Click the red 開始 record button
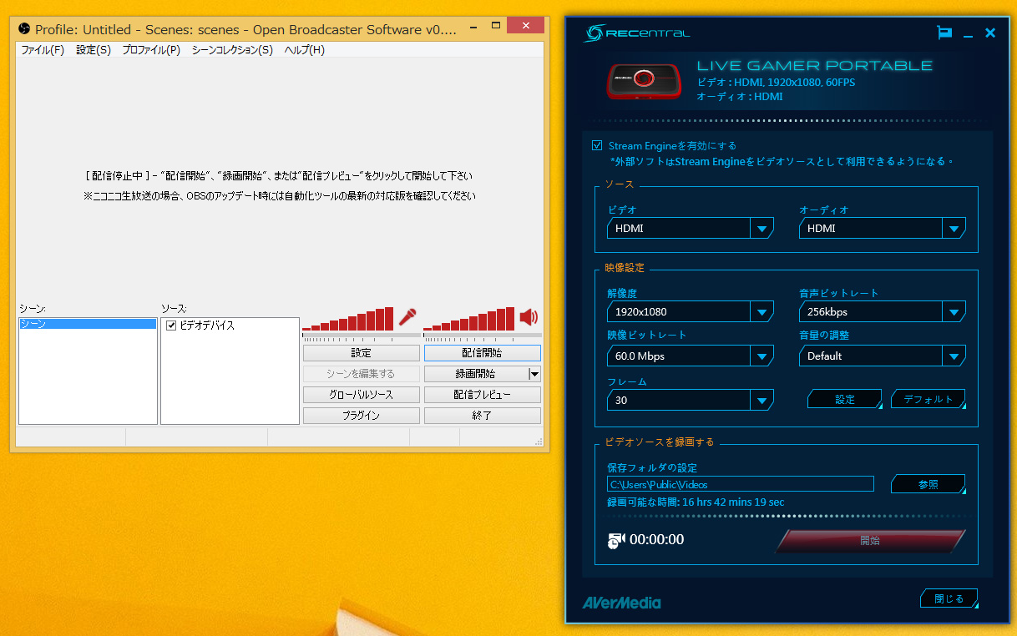1017x636 pixels. point(870,541)
